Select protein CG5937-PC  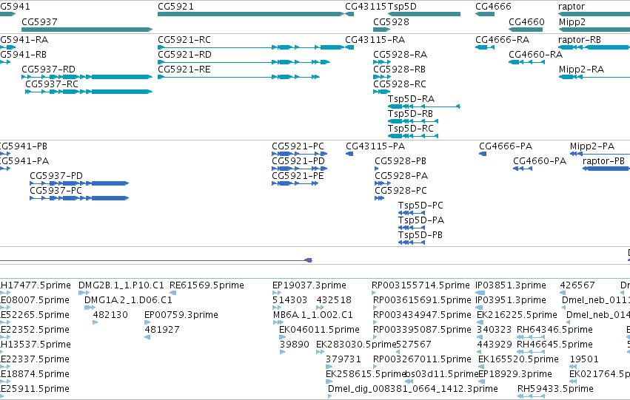tap(79, 198)
